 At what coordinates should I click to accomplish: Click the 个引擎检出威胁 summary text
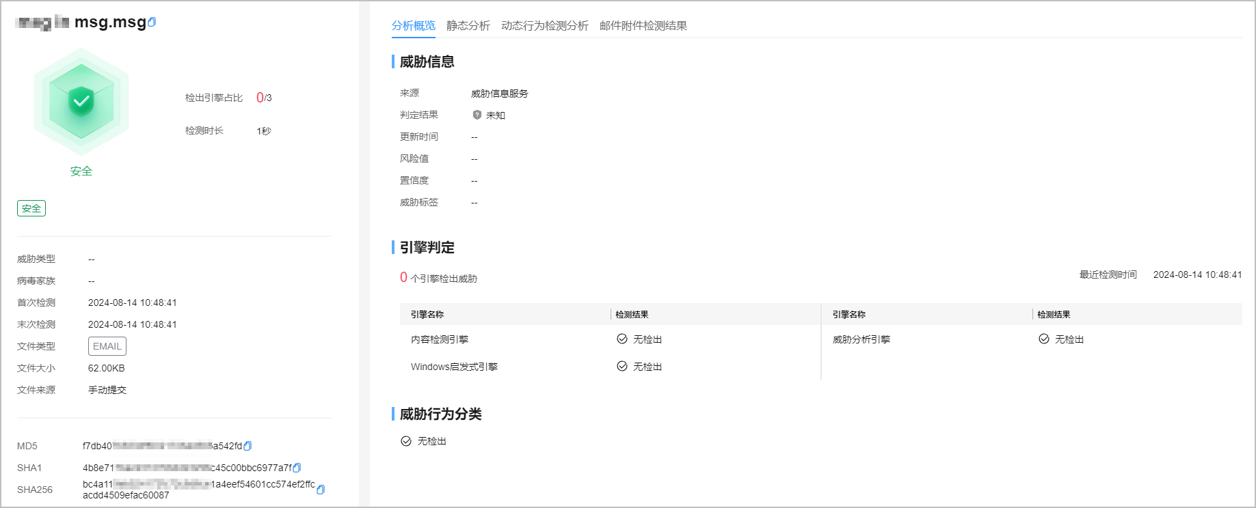click(444, 279)
